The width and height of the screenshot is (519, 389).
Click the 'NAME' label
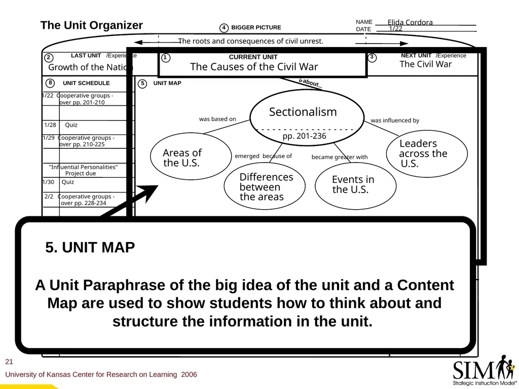(x=364, y=22)
